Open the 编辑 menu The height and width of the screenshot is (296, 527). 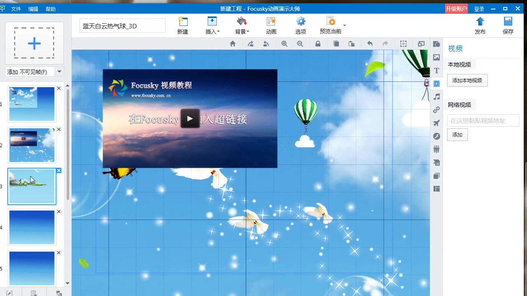coord(33,9)
